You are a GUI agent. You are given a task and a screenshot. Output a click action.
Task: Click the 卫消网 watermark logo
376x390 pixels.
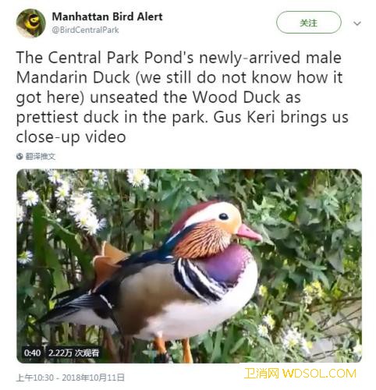tap(262, 374)
